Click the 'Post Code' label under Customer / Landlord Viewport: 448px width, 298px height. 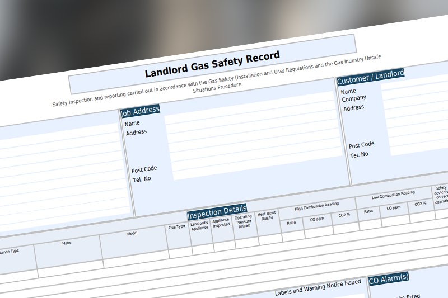point(361,145)
